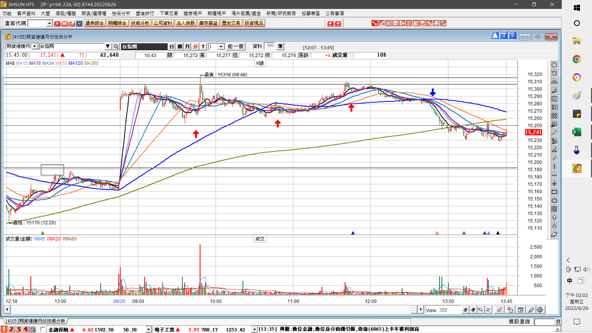Click the chart scrollbar right arrow
This screenshot has width=592, height=333.
pos(420,309)
